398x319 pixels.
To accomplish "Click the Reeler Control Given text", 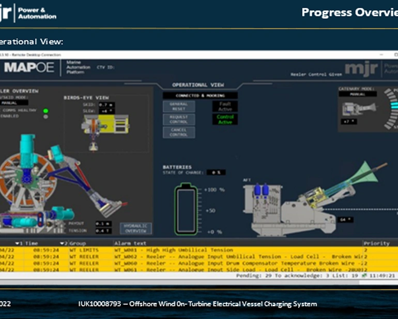I will [316, 75].
